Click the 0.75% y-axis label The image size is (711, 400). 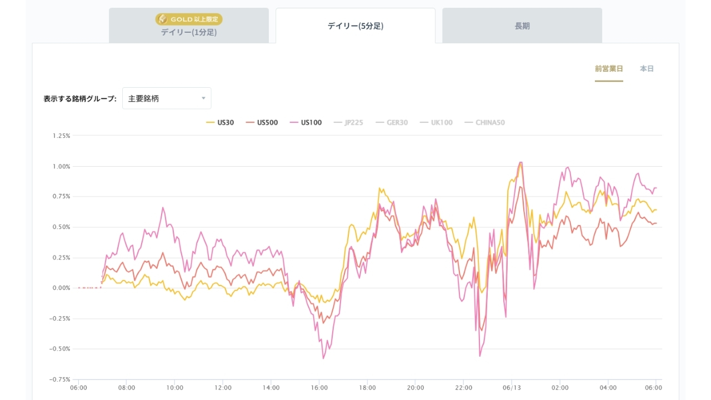[61, 197]
